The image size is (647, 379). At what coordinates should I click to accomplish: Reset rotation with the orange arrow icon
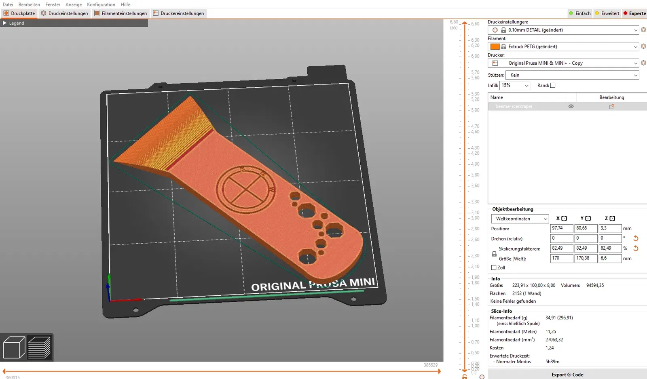(636, 238)
